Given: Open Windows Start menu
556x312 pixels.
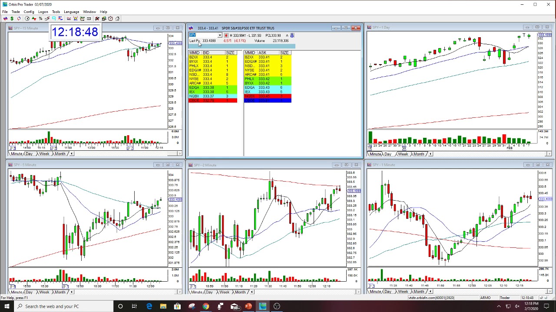Looking at the screenshot, I should pyautogui.click(x=7, y=306).
